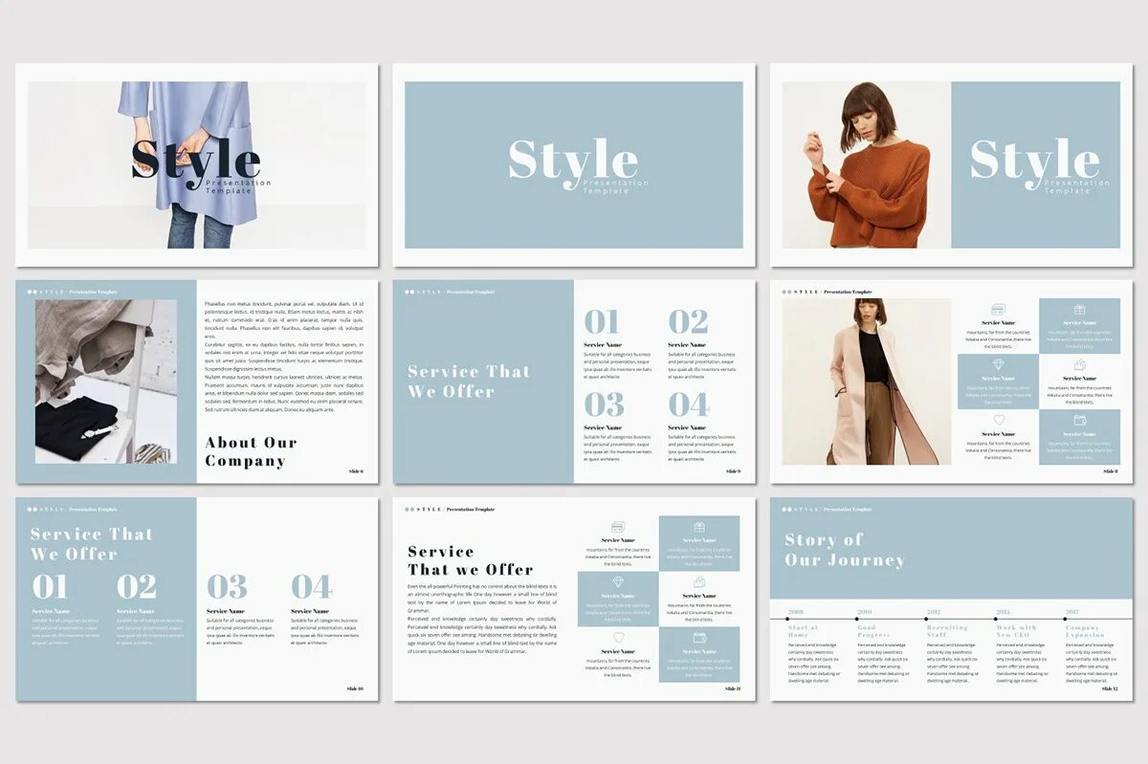
Task: Toggle the second header circle on slide 9
Action: [412, 291]
